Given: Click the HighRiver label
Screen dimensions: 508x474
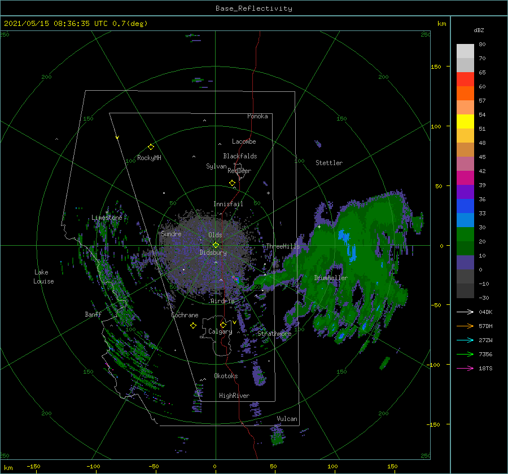Looking at the screenshot, I should (234, 396).
